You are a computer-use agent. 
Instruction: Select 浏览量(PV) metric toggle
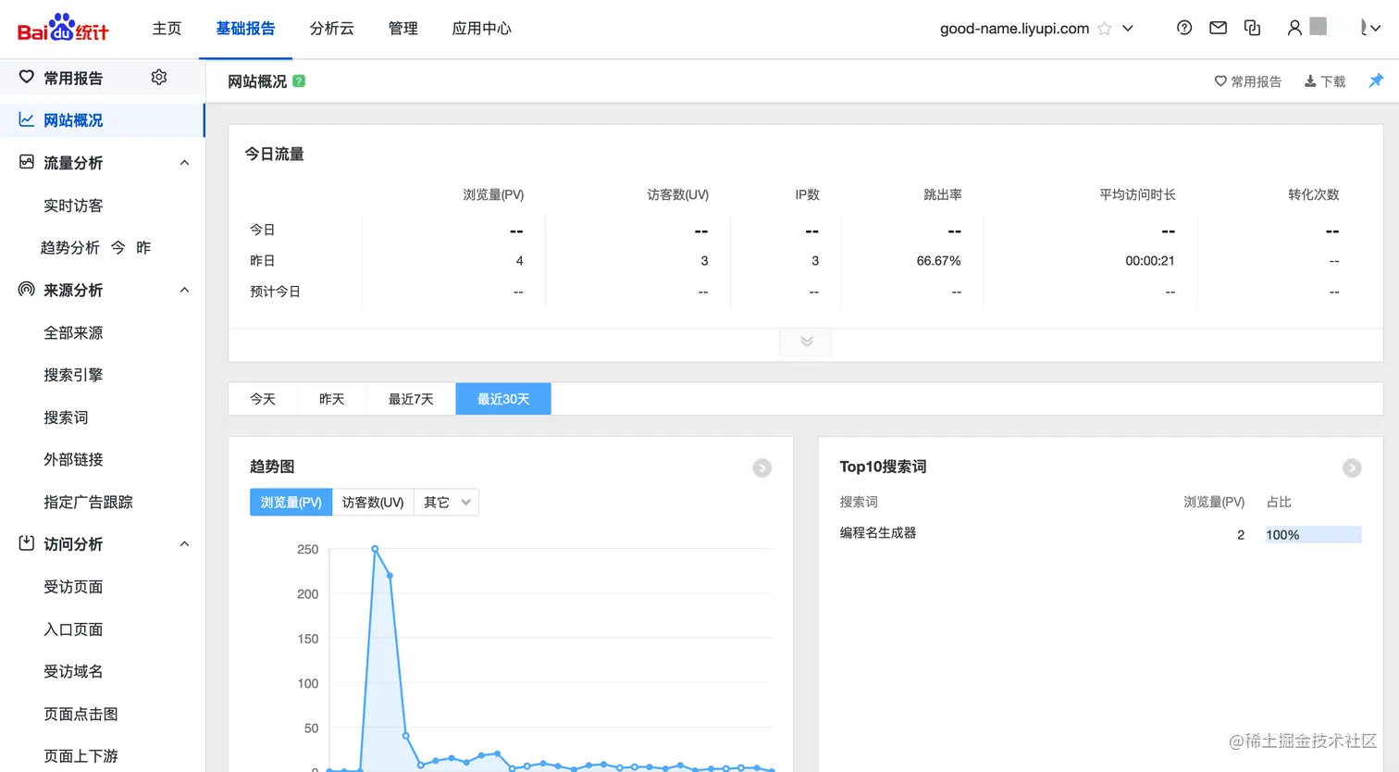tap(291, 502)
